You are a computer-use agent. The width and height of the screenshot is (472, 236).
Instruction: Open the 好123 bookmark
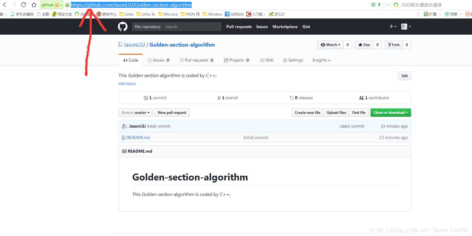coord(276,14)
